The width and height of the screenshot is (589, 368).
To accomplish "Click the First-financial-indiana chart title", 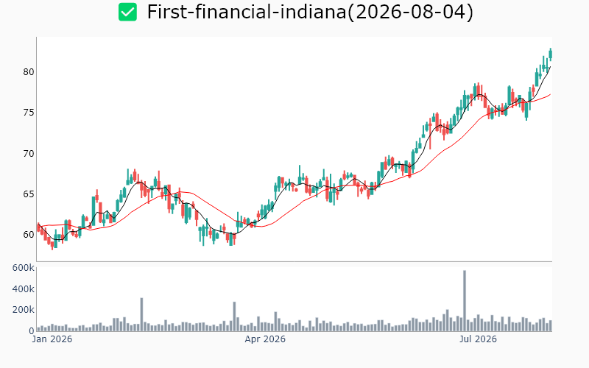I will point(310,12).
